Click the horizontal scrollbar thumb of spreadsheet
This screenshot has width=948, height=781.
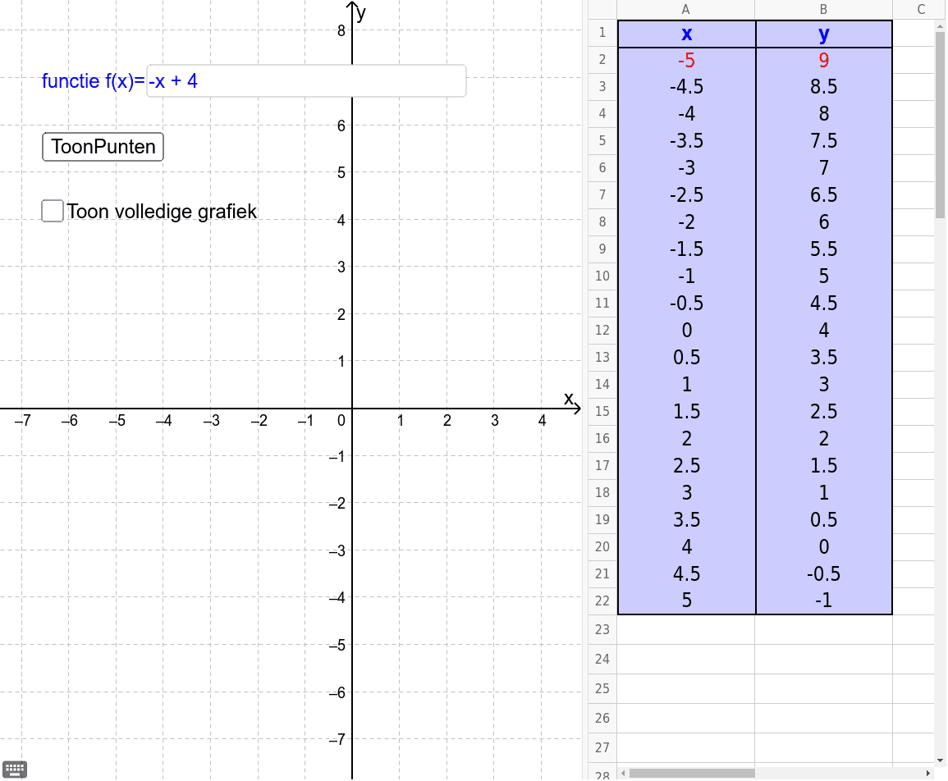click(x=692, y=773)
